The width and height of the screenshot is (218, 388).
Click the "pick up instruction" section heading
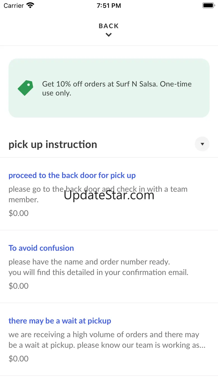53,144
